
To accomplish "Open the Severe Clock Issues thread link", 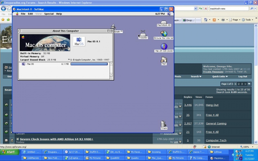I will pos(56,139).
